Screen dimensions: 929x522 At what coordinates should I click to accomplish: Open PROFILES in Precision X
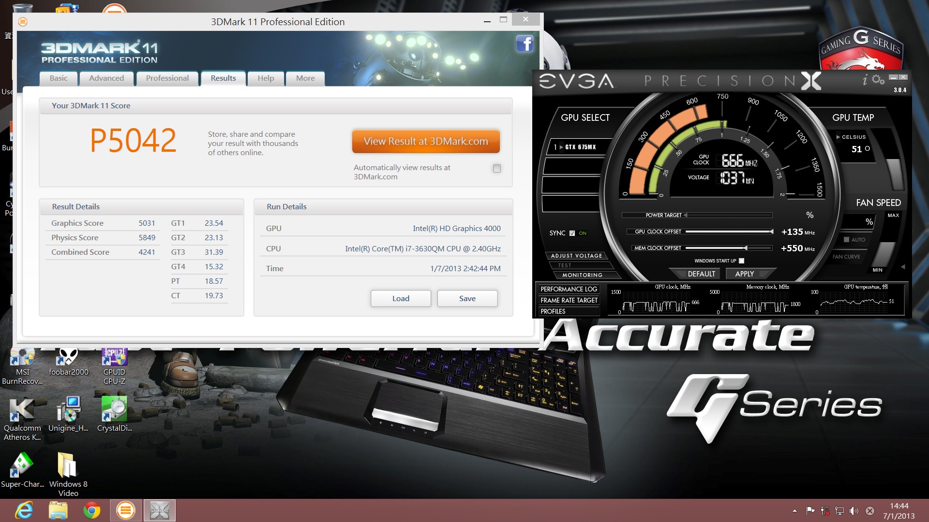pos(569,311)
